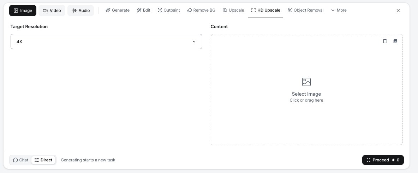This screenshot has width=418, height=173.
Task: Open the Remove BG tab
Action: pos(201,10)
